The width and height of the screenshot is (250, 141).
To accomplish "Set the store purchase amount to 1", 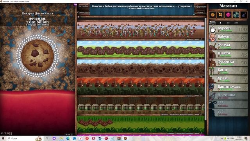I will (x=220, y=23).
